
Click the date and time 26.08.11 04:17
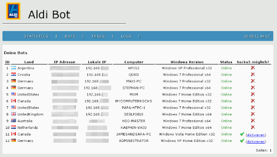[257, 36]
